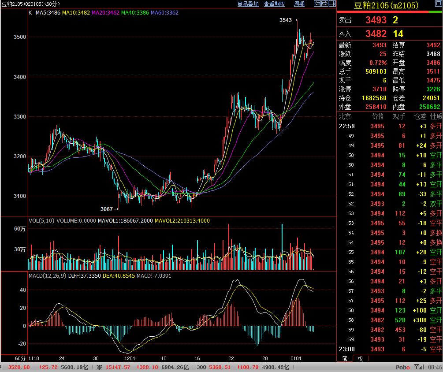Viewport: 443px width, 372px height.
Task: Click the MACD(12,26,9) indicator label
Action: coord(48,276)
